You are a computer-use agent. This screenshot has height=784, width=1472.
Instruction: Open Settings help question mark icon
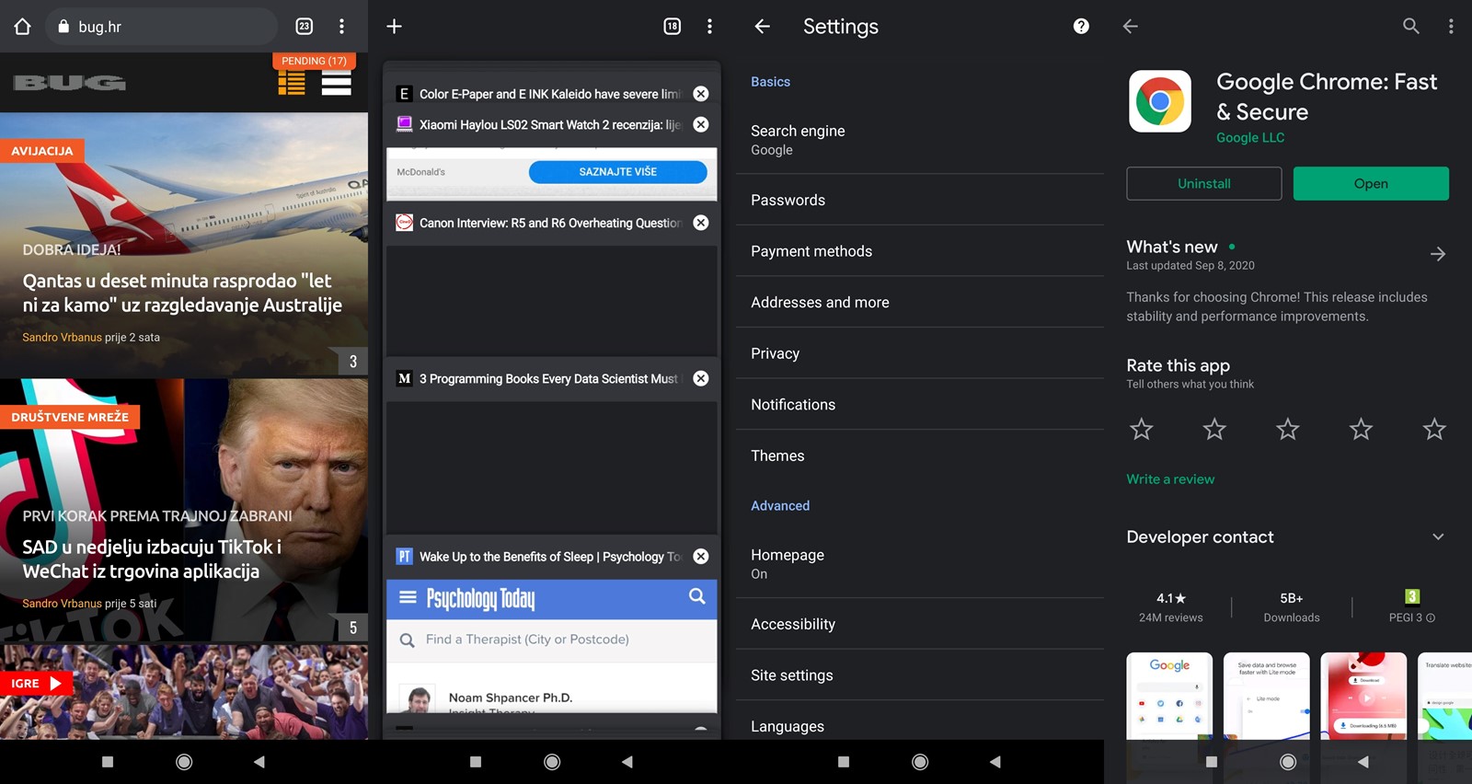(1081, 27)
